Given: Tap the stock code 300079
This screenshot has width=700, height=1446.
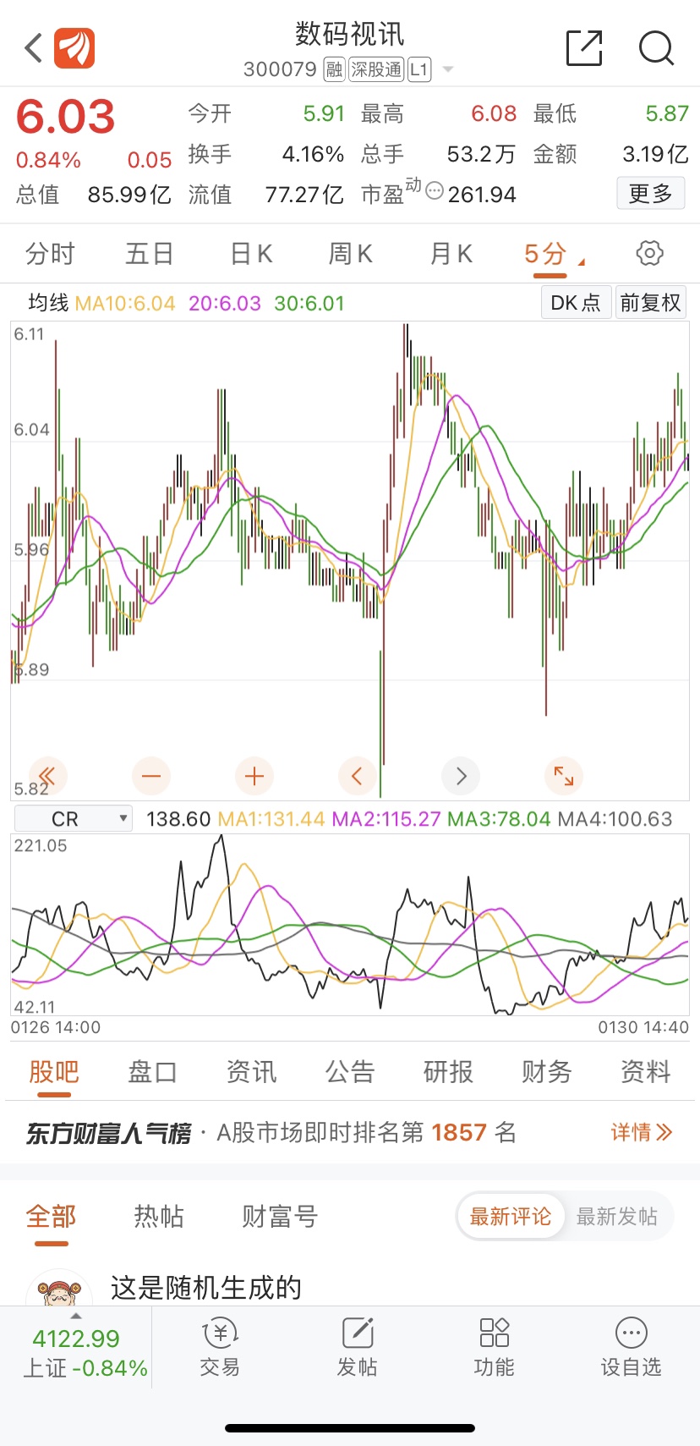Looking at the screenshot, I should pyautogui.click(x=280, y=69).
